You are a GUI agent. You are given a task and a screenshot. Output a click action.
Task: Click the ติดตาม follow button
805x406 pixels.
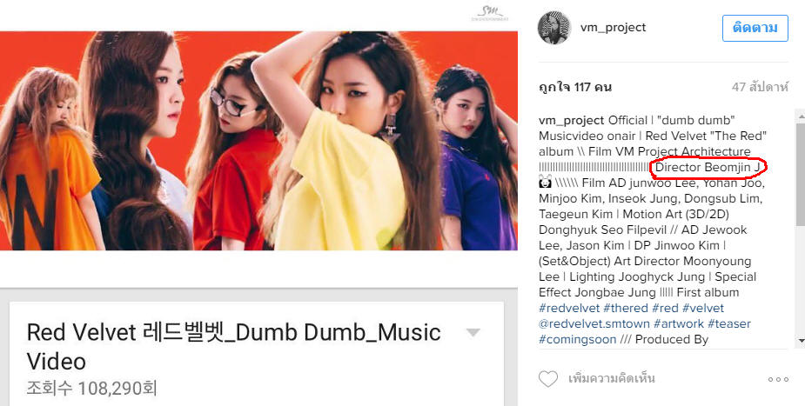[x=755, y=28]
